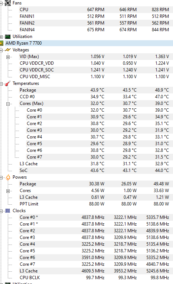Click the 48.9 °C Package max temperature

[162, 90]
